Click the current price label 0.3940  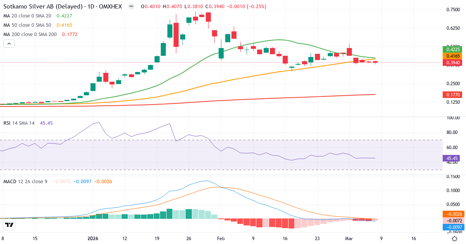(x=452, y=62)
